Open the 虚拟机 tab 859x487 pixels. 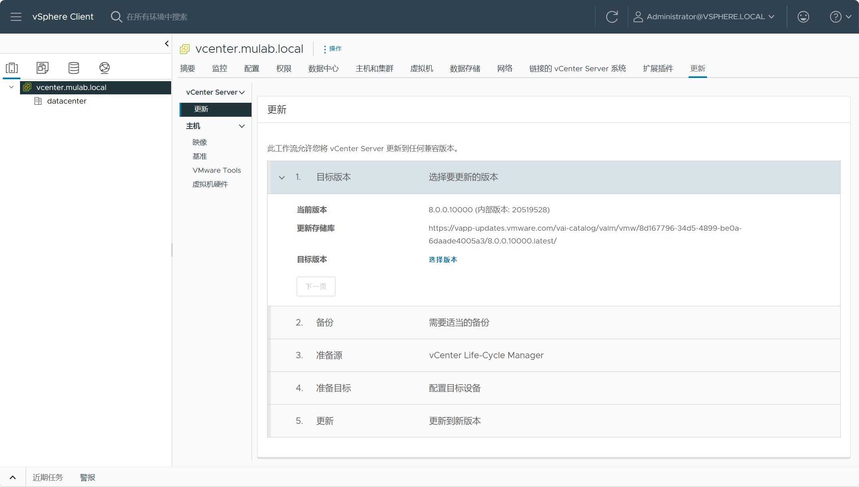click(422, 68)
